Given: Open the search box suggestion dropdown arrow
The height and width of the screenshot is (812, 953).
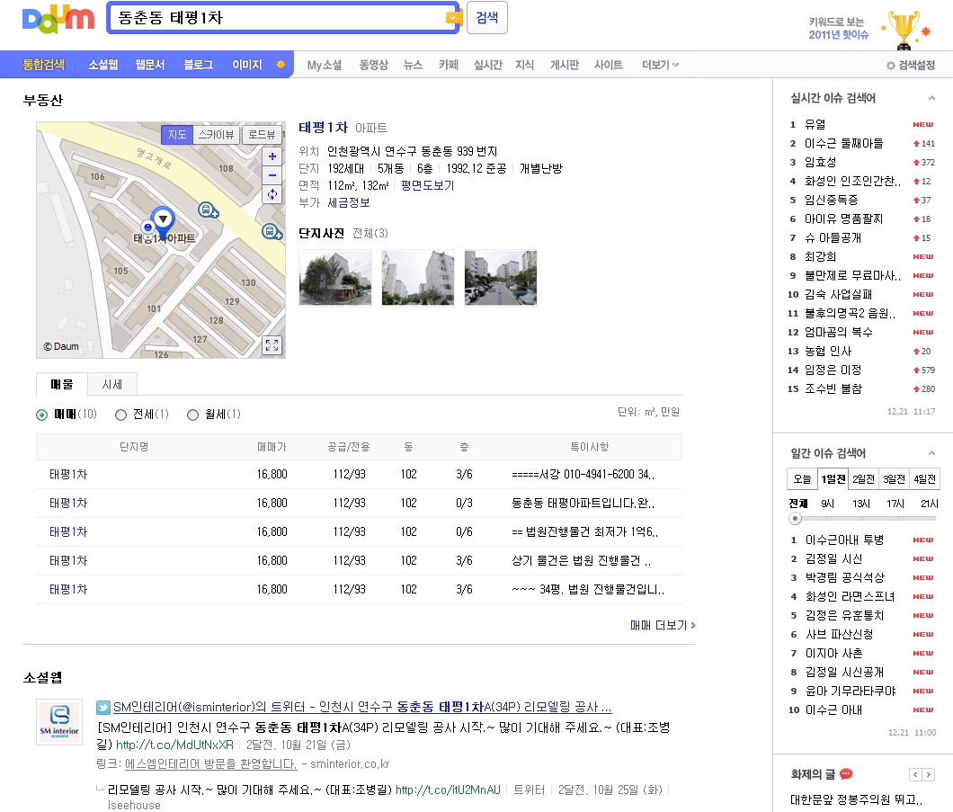Looking at the screenshot, I should tap(453, 18).
